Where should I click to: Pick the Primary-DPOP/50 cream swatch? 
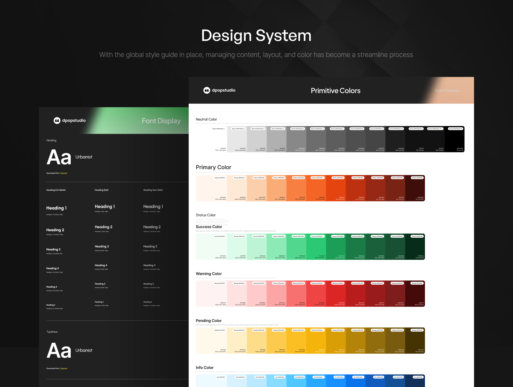point(211,188)
